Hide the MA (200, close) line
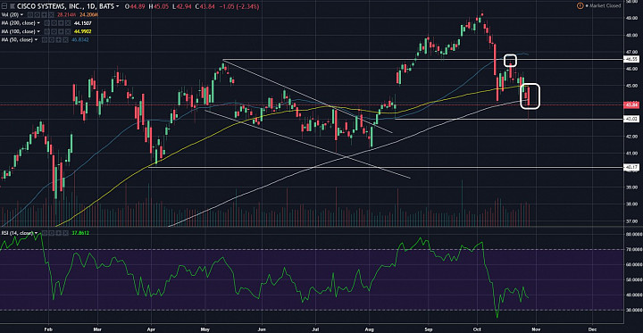Image resolution: width=643 pixels, height=333 pixels. [x=46, y=23]
